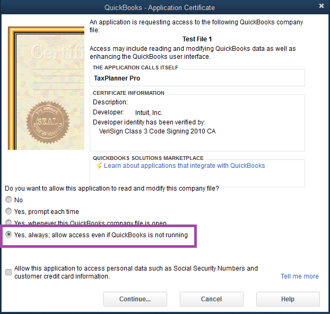
Task: Click the "Description:" label
Action: 110,102
